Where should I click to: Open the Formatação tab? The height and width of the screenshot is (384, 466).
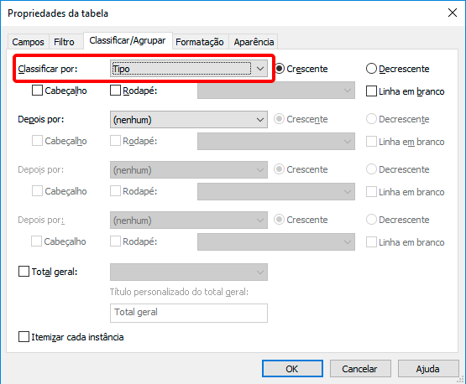[x=200, y=42]
